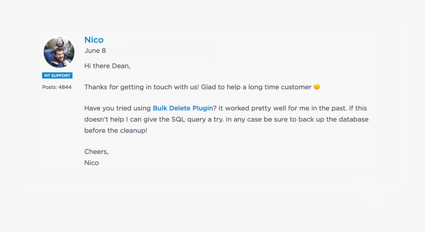
Task: Click Nico's profile avatar photo
Action: coord(59,52)
